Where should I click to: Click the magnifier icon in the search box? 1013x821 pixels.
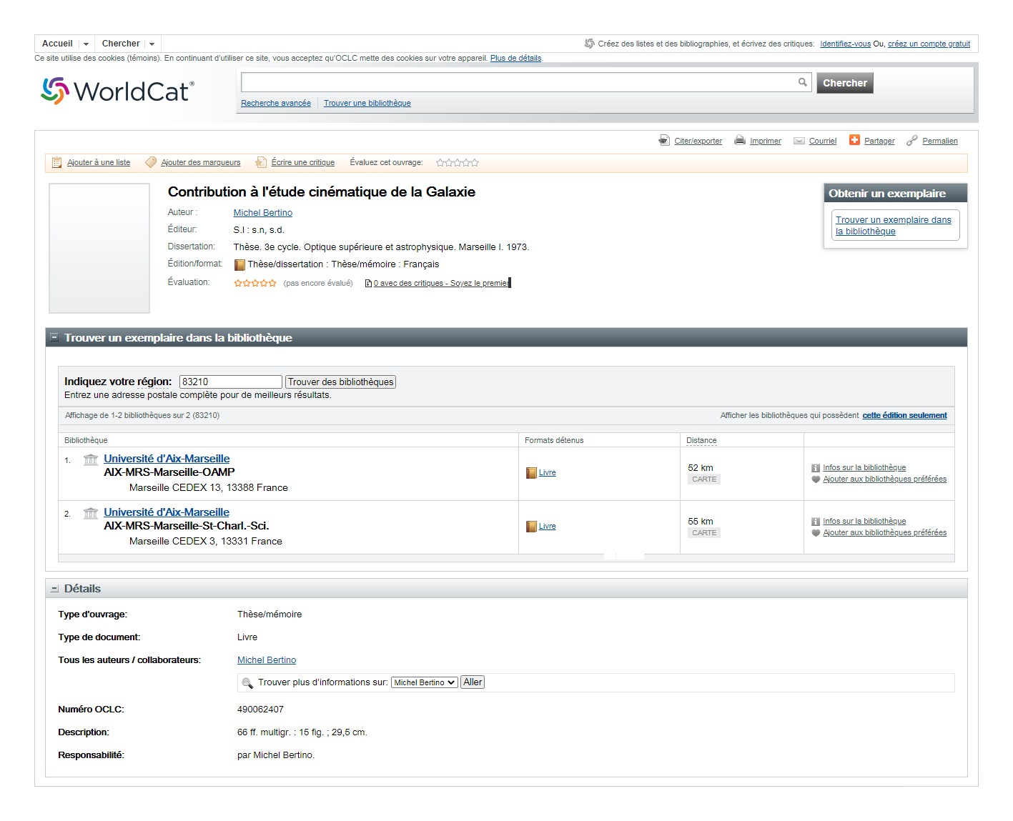(803, 82)
